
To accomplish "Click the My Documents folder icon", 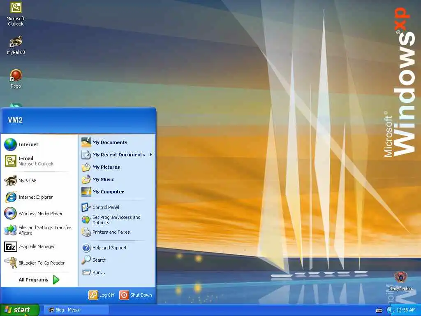I will tap(86, 142).
